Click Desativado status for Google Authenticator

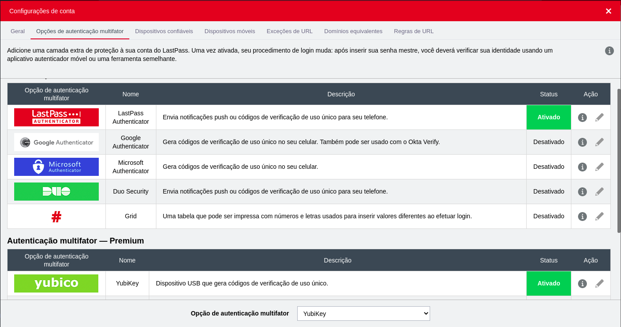(x=549, y=142)
